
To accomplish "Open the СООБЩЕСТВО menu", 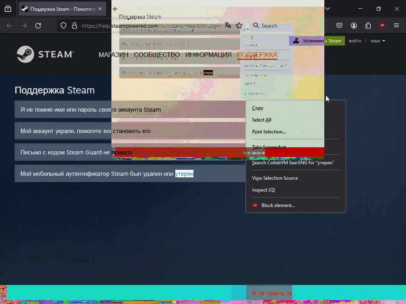I will coord(157,55).
